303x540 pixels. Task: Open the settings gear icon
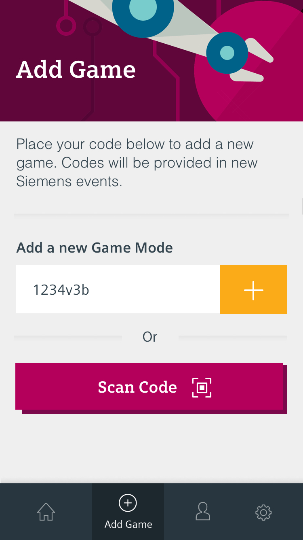click(263, 512)
